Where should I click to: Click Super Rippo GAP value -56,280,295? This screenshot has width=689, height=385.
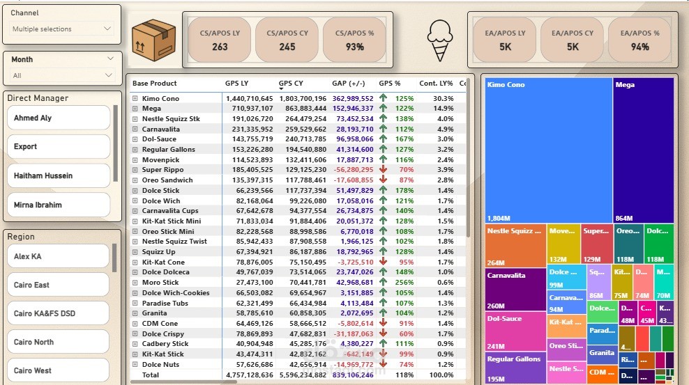[x=354, y=170]
